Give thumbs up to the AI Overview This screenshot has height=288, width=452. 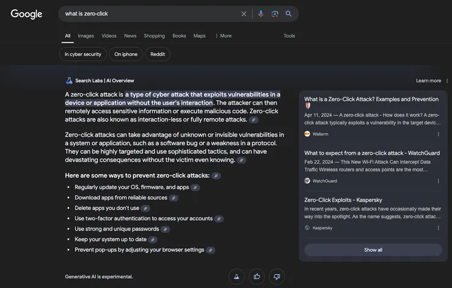tap(257, 276)
